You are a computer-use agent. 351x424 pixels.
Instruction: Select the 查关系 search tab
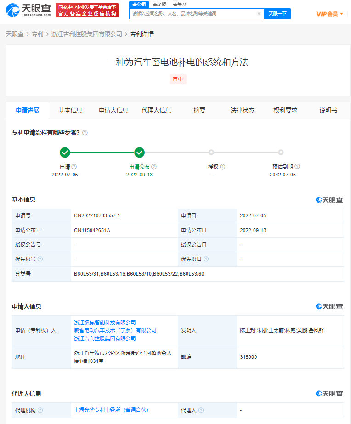179,5
